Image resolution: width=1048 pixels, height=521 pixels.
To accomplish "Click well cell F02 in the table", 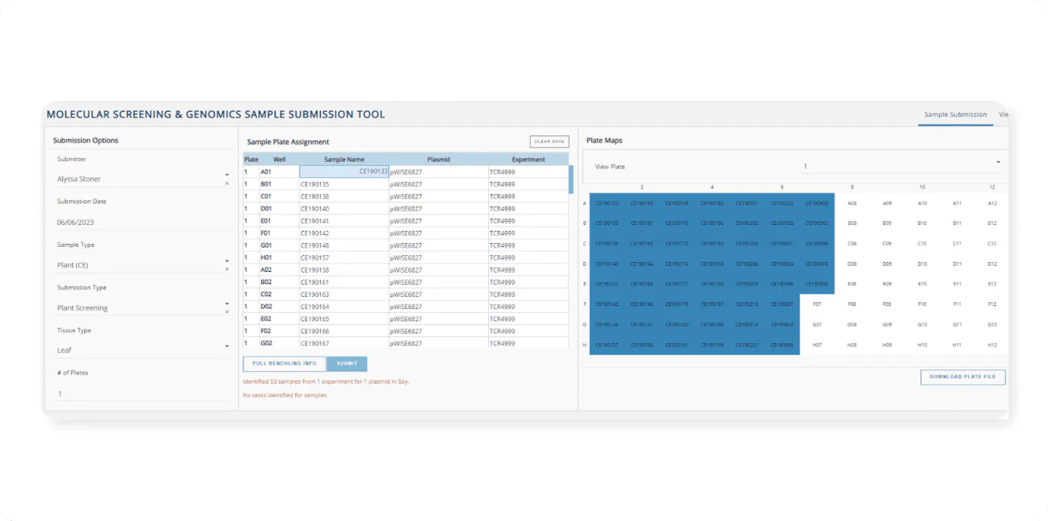I will click(x=279, y=331).
